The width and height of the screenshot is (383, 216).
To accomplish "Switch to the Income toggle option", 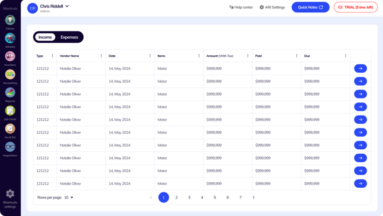I will pyautogui.click(x=45, y=37).
